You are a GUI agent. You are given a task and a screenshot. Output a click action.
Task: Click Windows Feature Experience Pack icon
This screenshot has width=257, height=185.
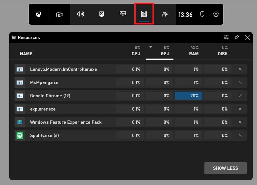point(20,122)
